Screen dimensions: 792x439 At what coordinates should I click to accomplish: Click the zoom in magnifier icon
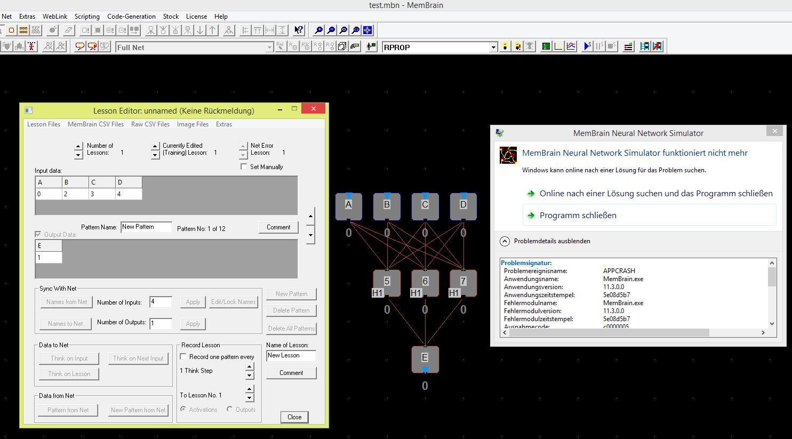coord(319,30)
